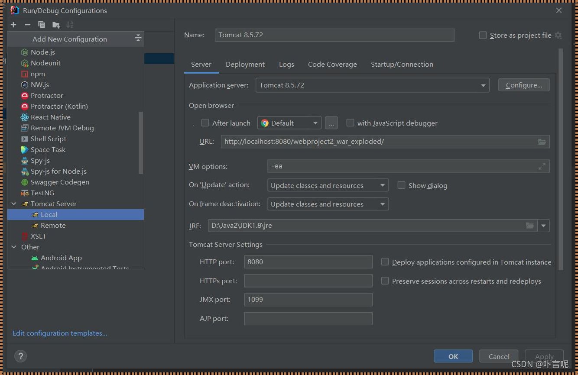Switch to the Logs tab

286,64
